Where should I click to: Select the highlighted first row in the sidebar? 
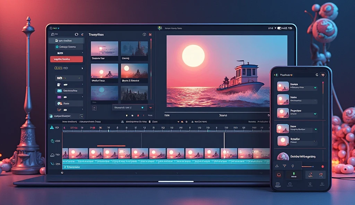(x=67, y=41)
